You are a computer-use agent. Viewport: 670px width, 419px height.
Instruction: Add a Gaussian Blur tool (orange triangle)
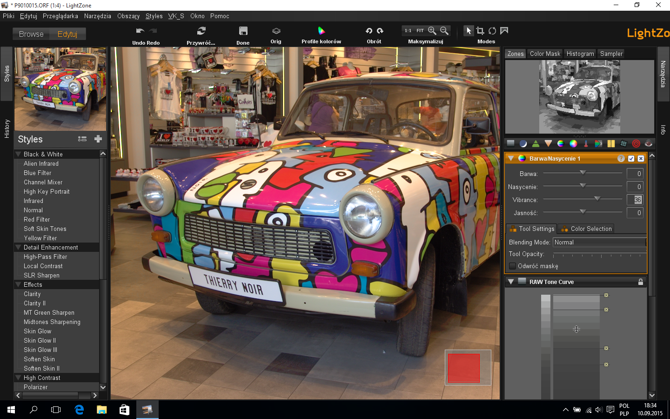point(549,143)
